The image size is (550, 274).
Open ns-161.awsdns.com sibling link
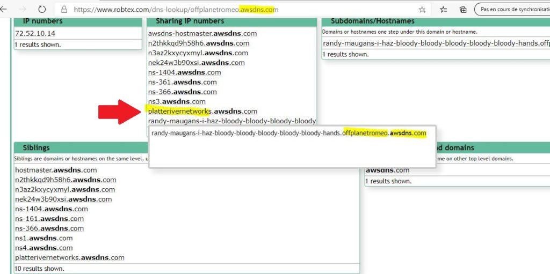(x=49, y=219)
